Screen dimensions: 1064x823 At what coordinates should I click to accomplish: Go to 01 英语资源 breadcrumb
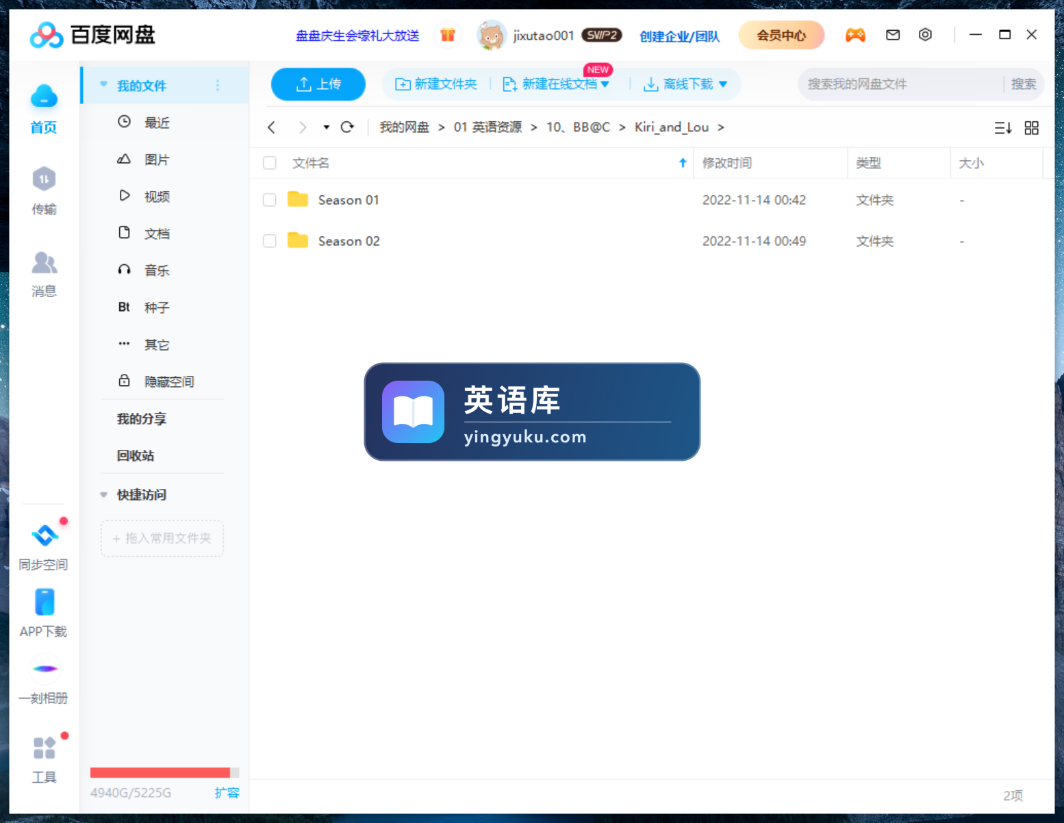click(487, 127)
